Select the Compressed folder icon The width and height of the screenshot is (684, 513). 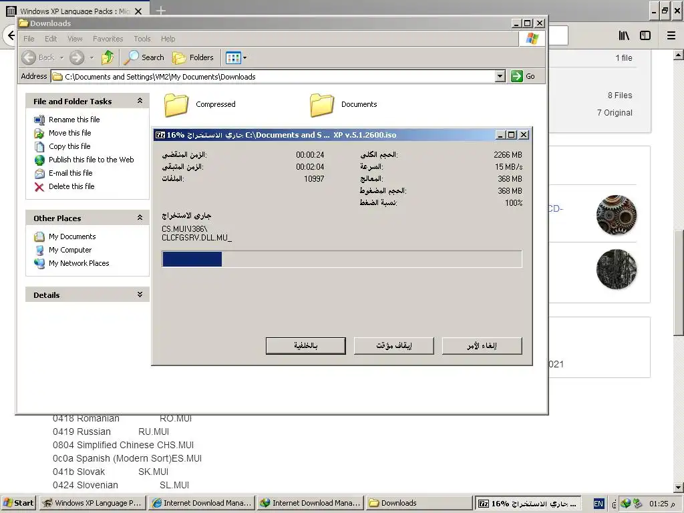click(176, 105)
